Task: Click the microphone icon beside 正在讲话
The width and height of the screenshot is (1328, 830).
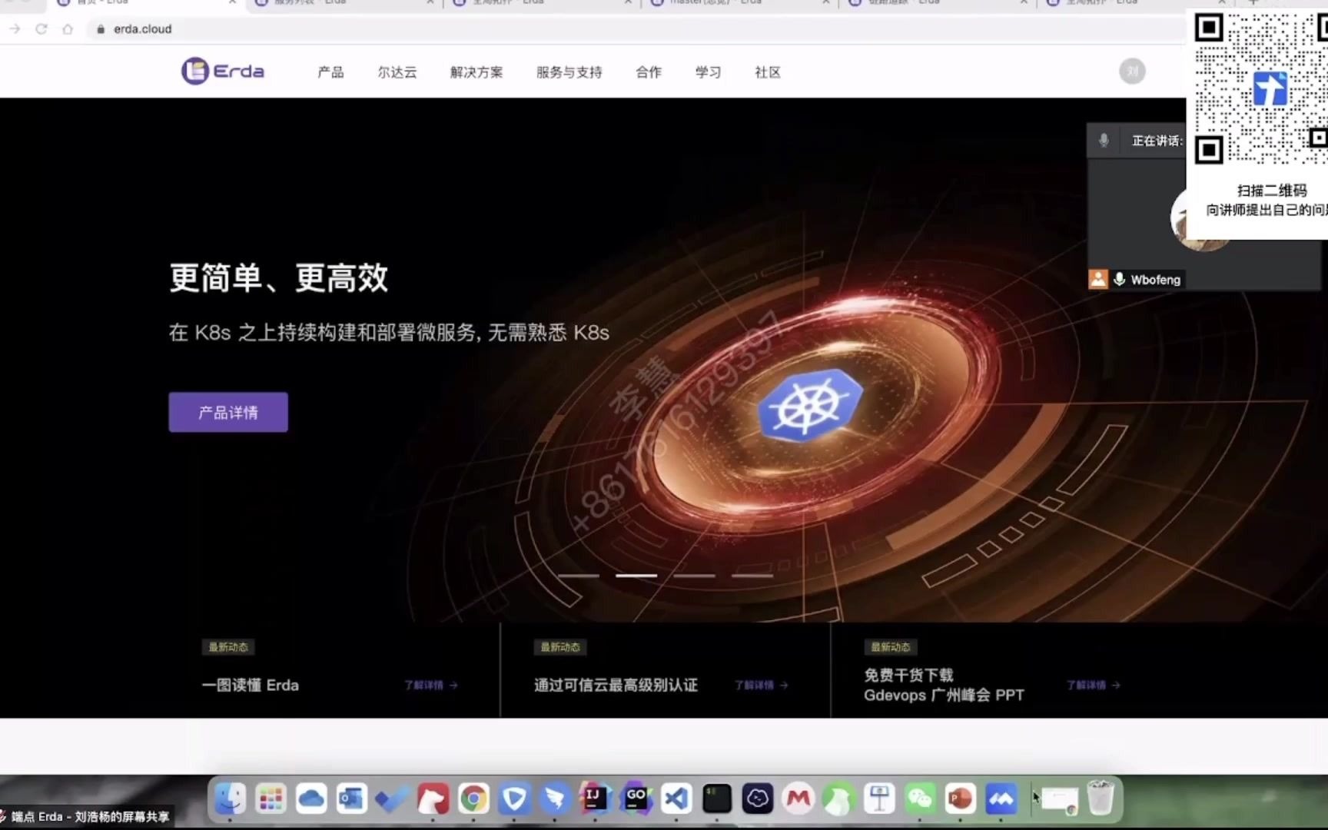Action: point(1104,141)
